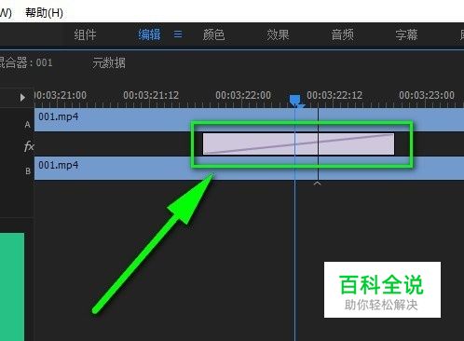Select the 001.mp4 clip on track A

(249, 119)
